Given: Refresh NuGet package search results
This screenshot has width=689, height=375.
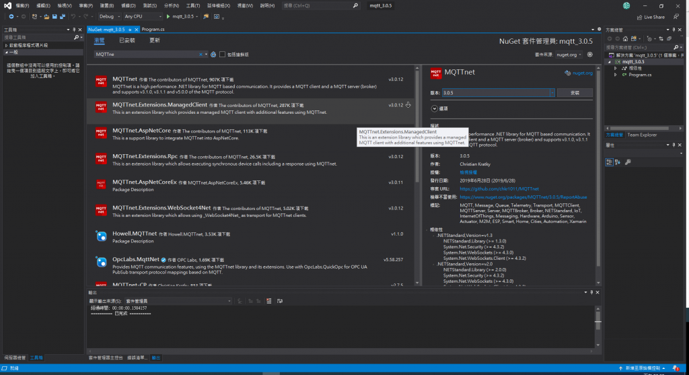Looking at the screenshot, I should [x=213, y=55].
